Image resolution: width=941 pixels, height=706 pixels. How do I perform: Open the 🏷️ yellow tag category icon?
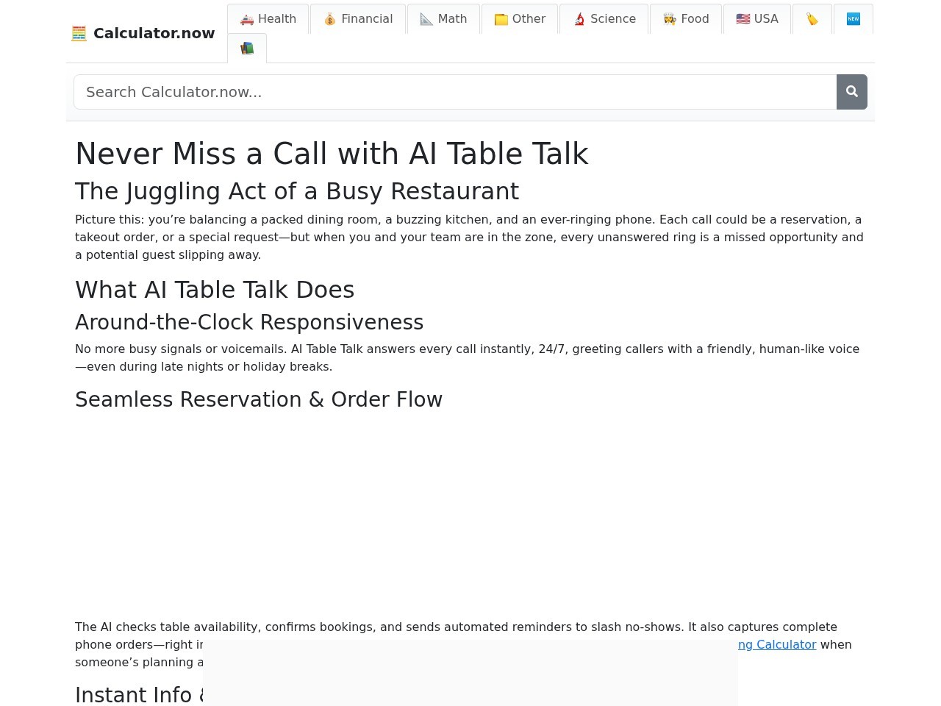(812, 19)
